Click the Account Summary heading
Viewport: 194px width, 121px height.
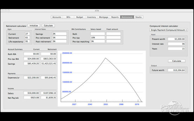point(15,49)
